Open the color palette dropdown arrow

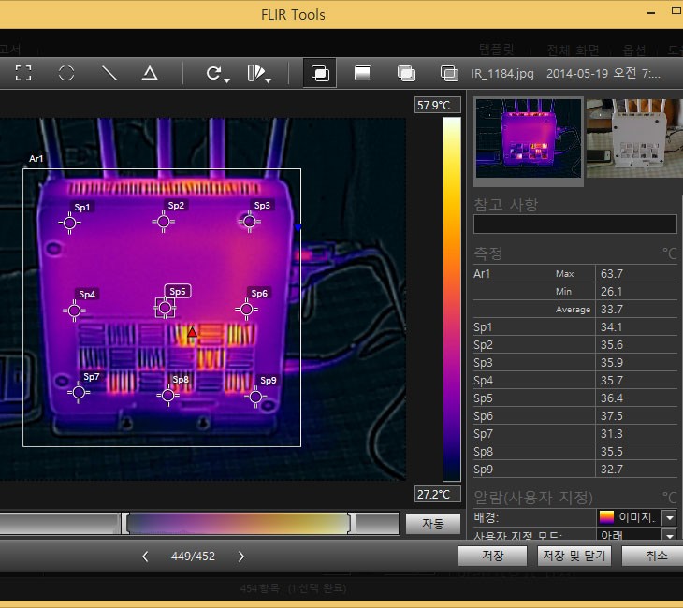[269, 80]
